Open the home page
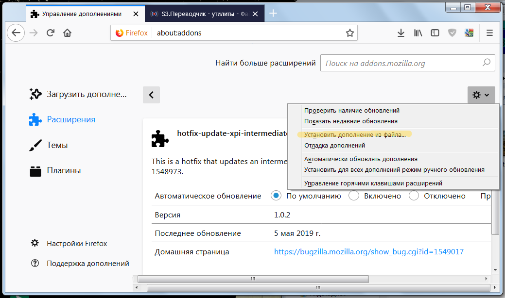The image size is (505, 298). pyautogui.click(x=67, y=33)
